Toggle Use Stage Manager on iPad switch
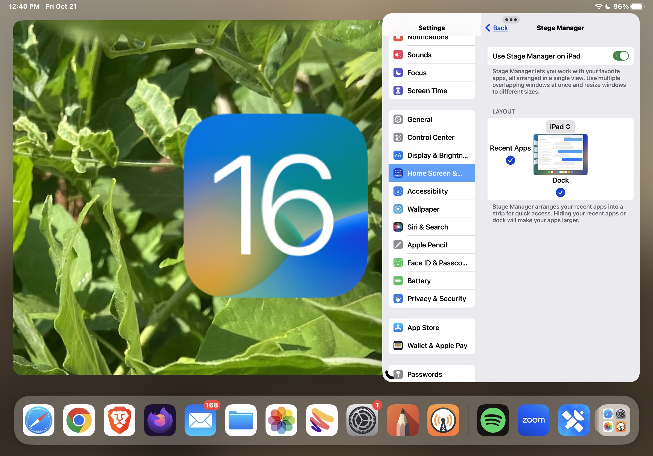Viewport: 653px width, 456px height. click(x=620, y=56)
